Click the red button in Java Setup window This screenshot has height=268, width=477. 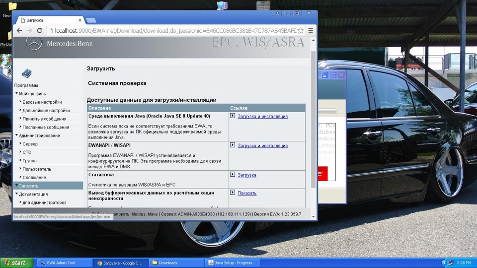[323, 174]
